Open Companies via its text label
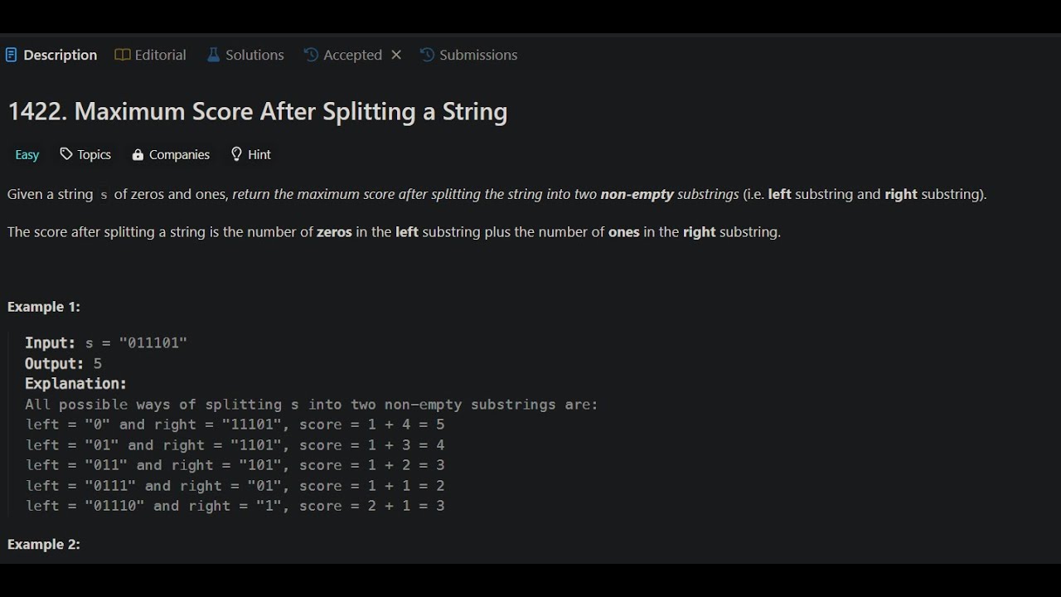The height and width of the screenshot is (597, 1061). click(179, 155)
